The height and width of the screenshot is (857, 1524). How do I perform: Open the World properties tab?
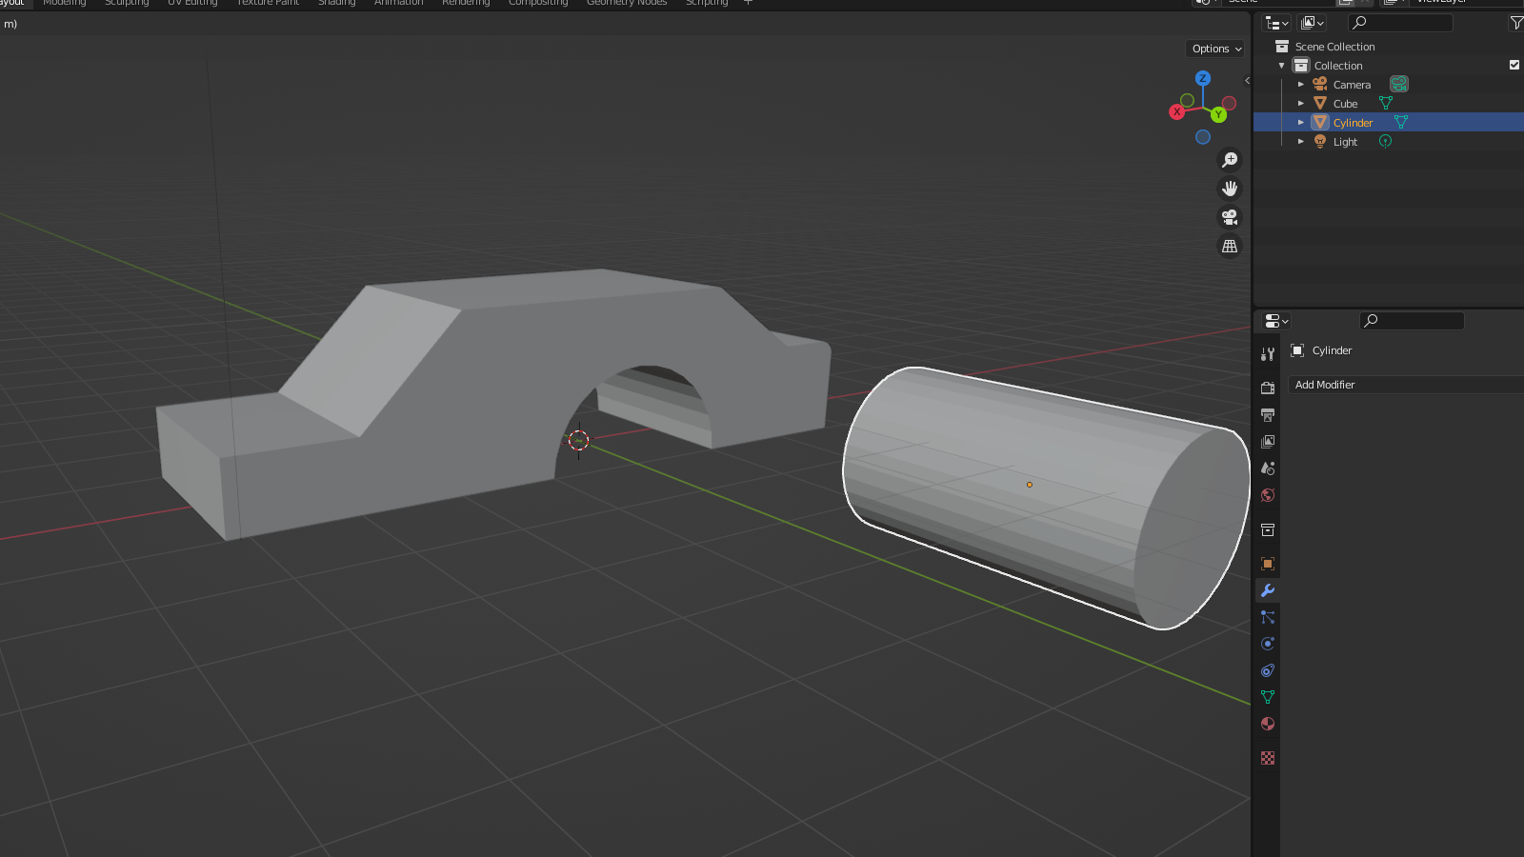pyautogui.click(x=1268, y=495)
